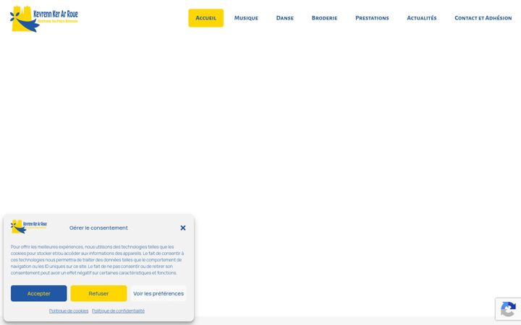521x325 pixels.
Task: Open Voir les préférences cookie settings
Action: (158, 293)
